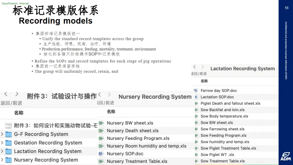Click the Excel icon beside Nursery BW sheet.xls
293x165 pixels.
[x=101, y=123]
